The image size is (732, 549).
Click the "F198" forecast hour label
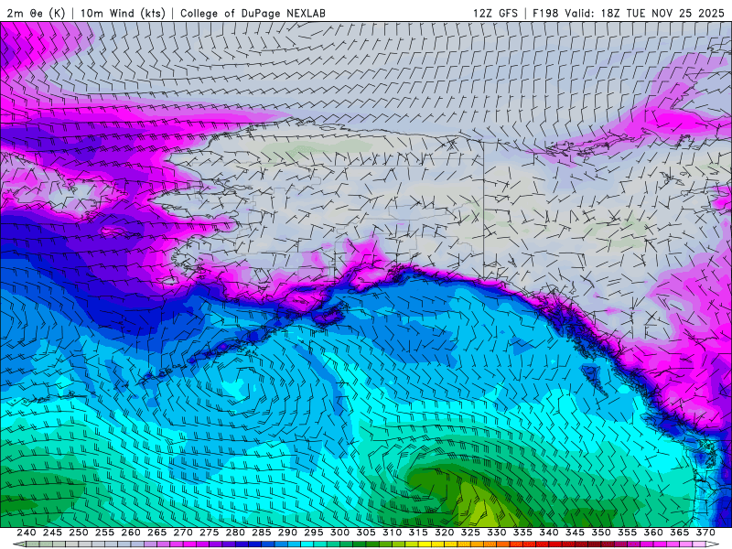(x=545, y=13)
